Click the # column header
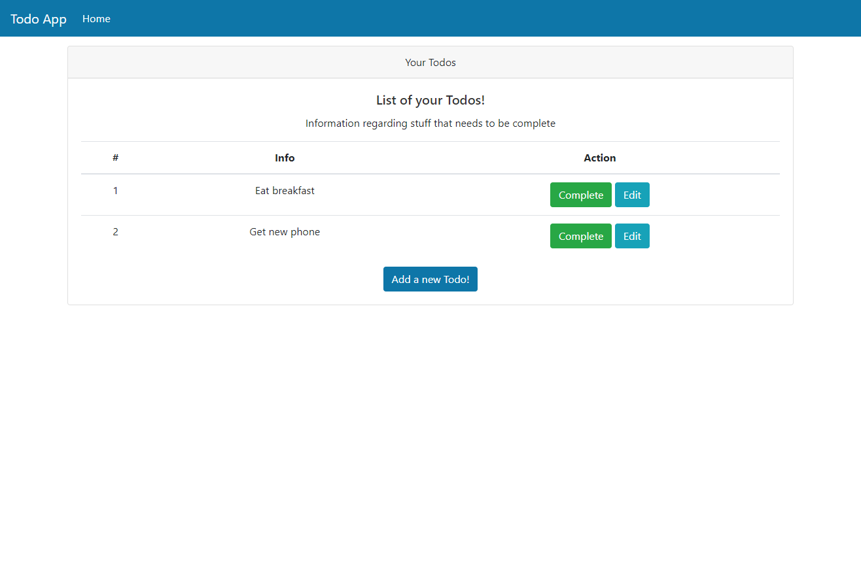This screenshot has width=861, height=566. coord(115,158)
